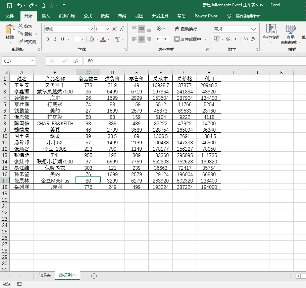Increase decimal places
306x288 pixels.
tap(246, 39)
